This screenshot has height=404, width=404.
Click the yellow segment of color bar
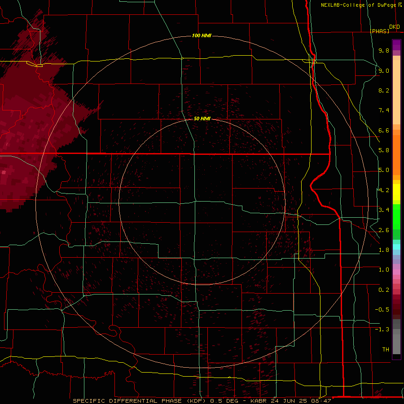tap(396, 192)
